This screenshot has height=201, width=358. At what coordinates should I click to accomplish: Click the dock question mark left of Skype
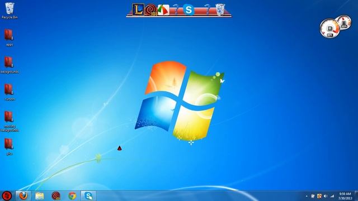[176, 9]
